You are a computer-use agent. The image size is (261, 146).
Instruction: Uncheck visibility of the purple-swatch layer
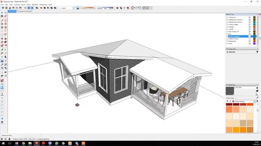pos(250,43)
